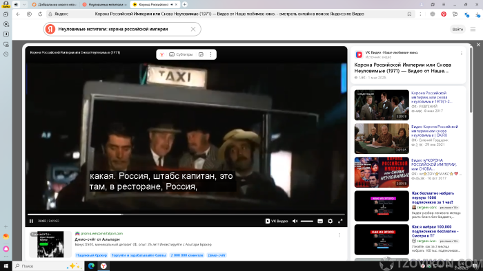
Task: Reload the current page
Action: pyautogui.click(x=40, y=14)
